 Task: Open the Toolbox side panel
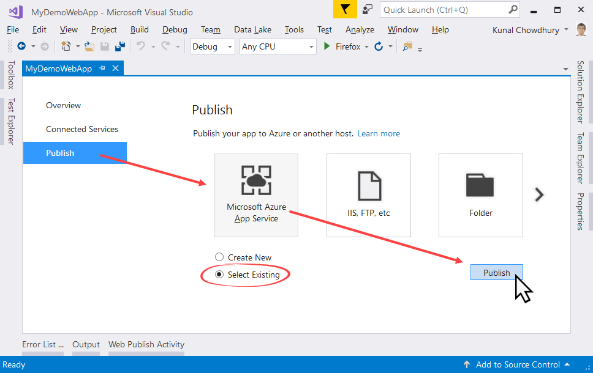(x=12, y=75)
